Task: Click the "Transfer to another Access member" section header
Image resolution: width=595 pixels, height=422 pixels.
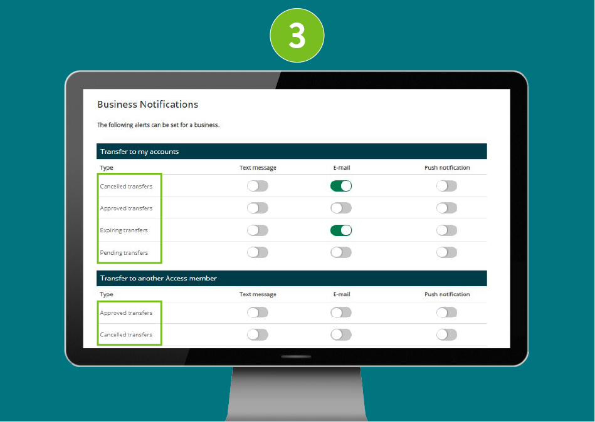Action: click(292, 279)
